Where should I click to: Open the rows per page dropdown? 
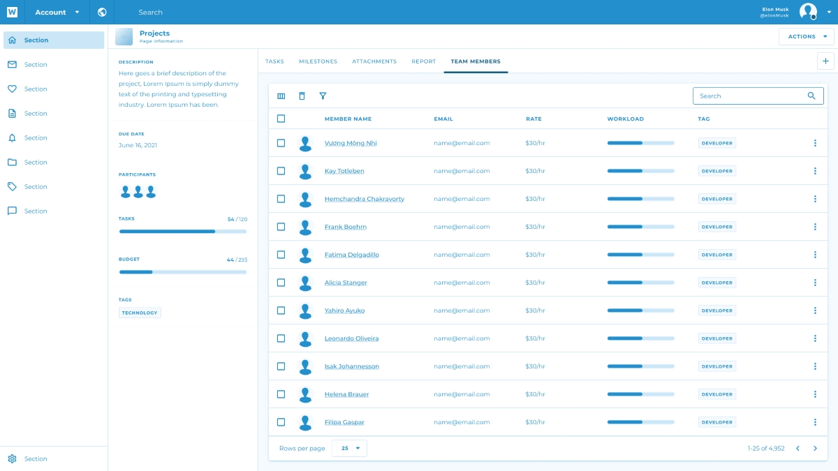(x=349, y=448)
